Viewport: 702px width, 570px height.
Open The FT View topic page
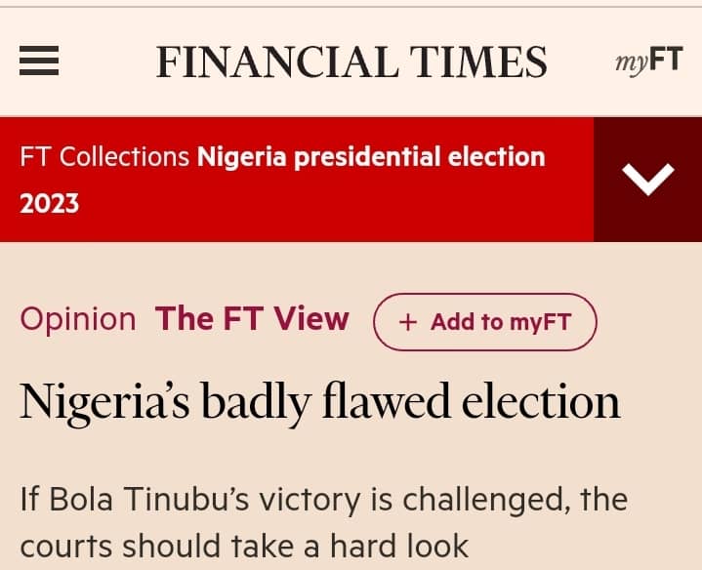click(x=252, y=319)
